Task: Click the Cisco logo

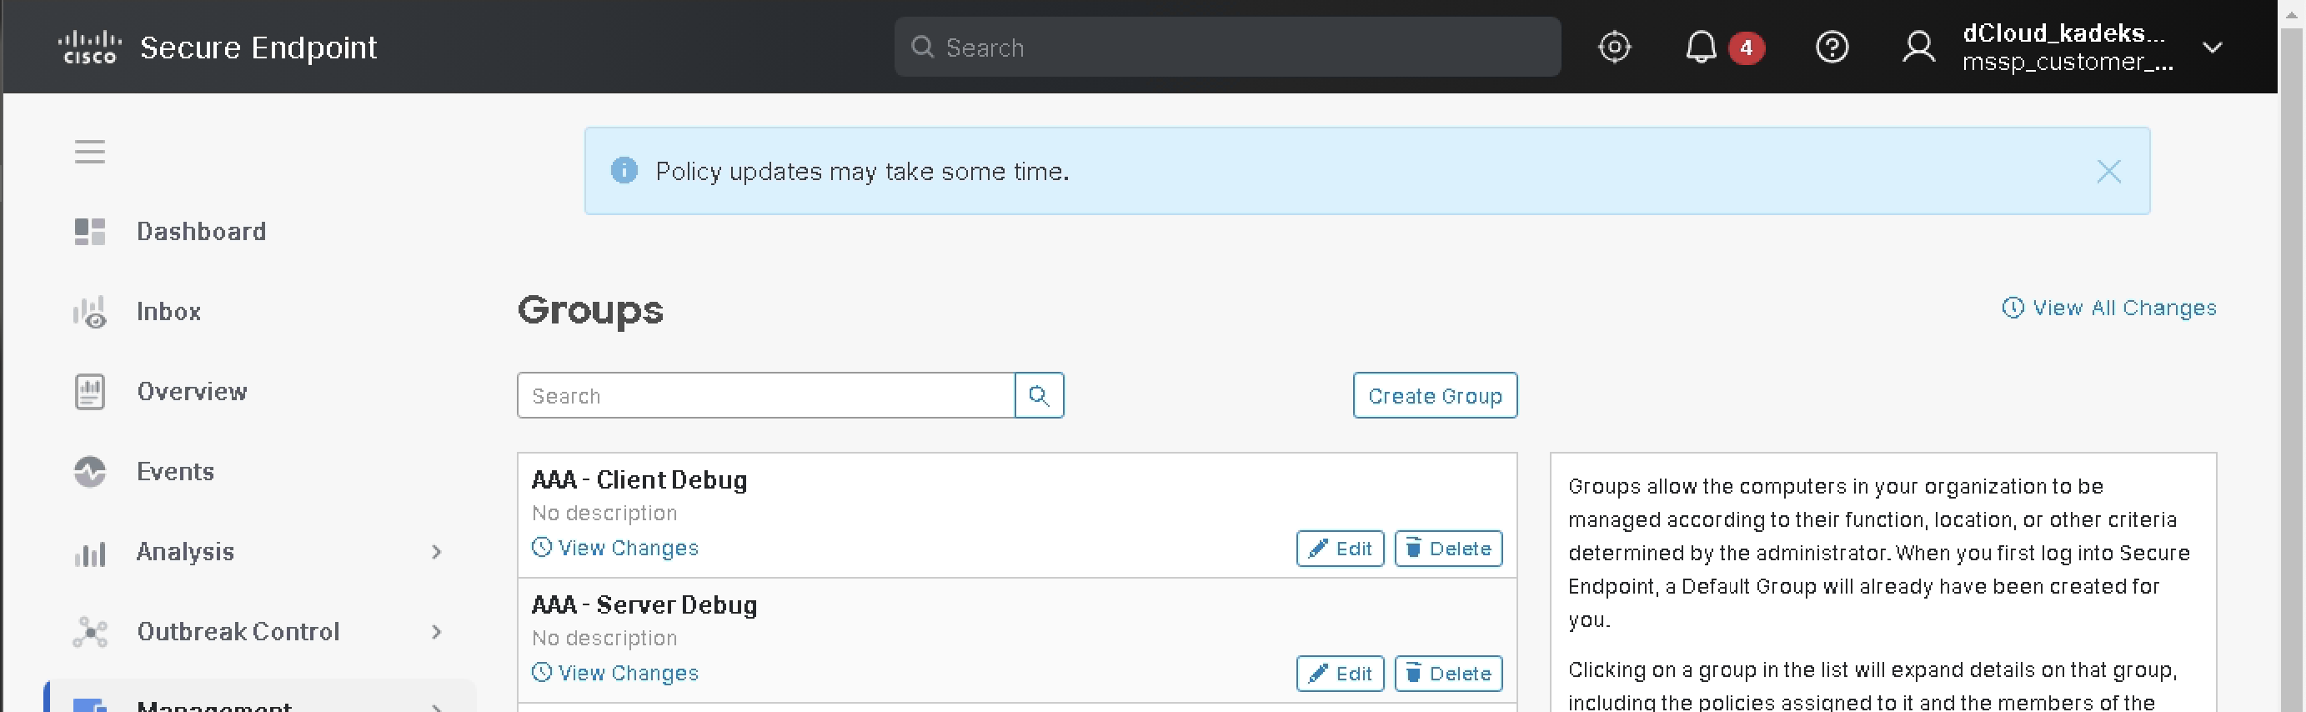Action: click(88, 47)
